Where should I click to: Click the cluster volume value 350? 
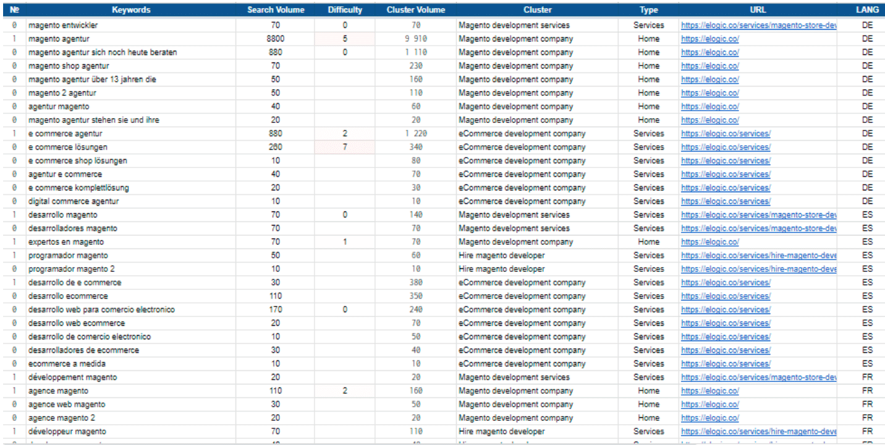click(416, 296)
